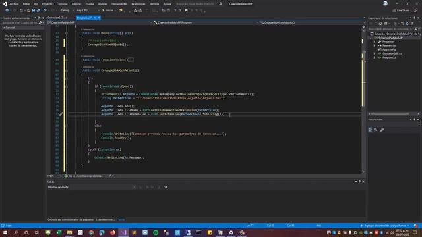Open the Extensiones menu
Image resolution: width=422 pixels, height=237 pixels.
[138, 4]
